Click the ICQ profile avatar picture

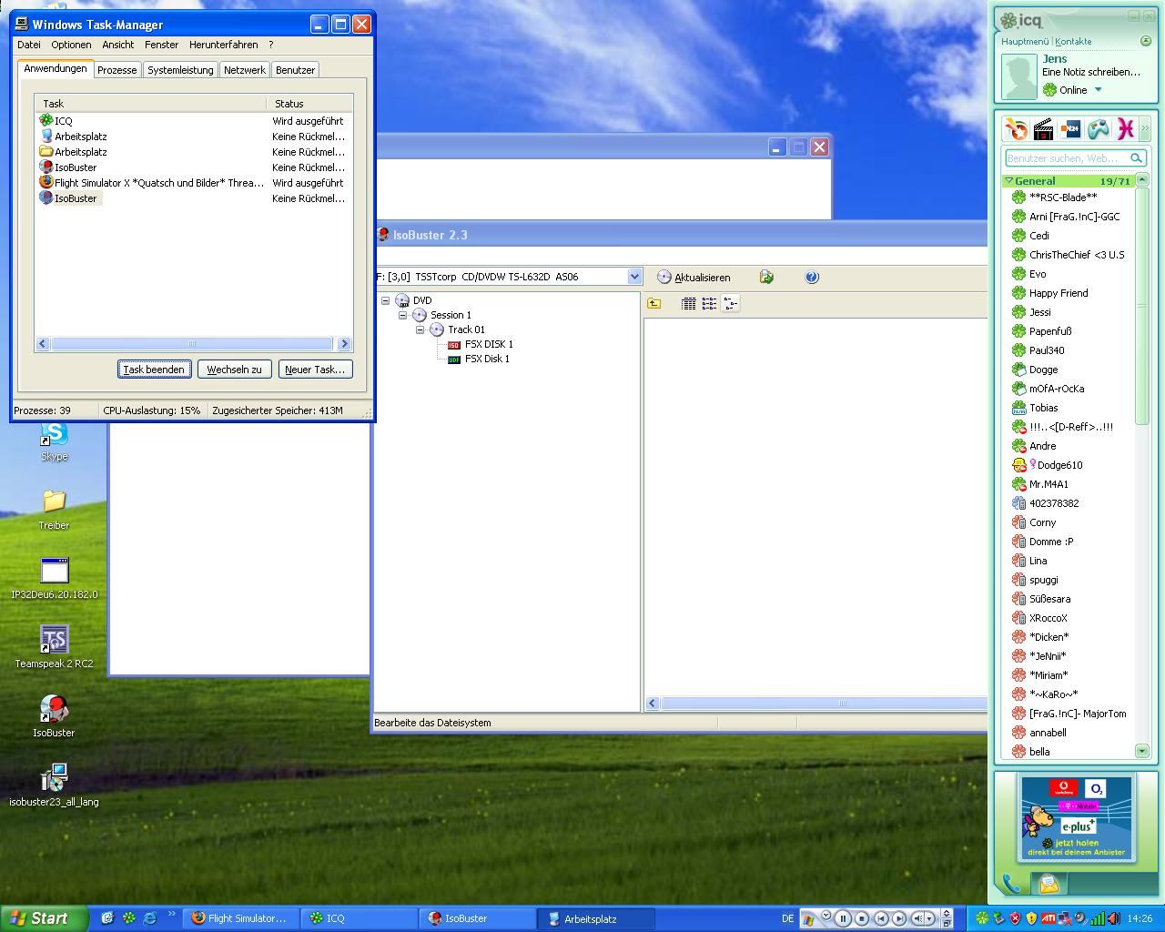(1019, 76)
